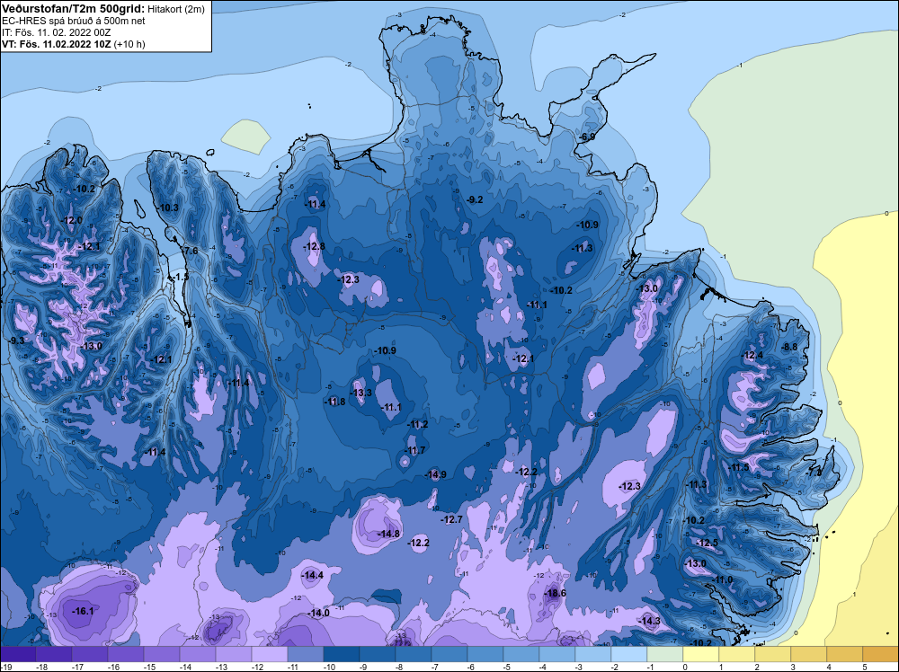
Task: Click the temperature label -11.0
Action: point(723,579)
